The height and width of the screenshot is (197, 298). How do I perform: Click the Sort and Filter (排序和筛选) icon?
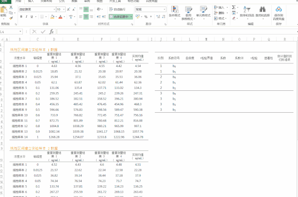pyautogui.click(x=248, y=12)
